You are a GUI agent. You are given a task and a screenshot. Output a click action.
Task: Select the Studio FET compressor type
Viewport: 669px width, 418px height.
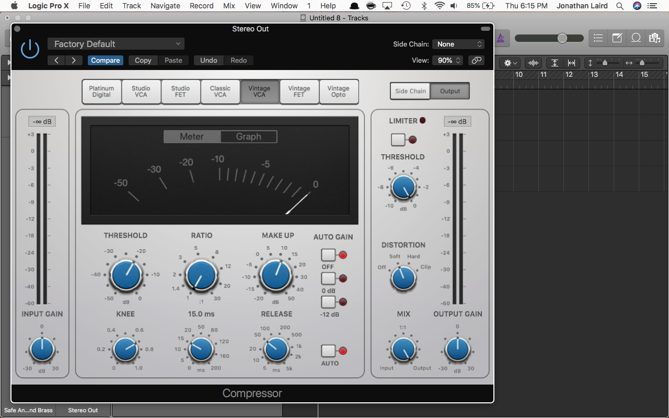[x=180, y=91]
